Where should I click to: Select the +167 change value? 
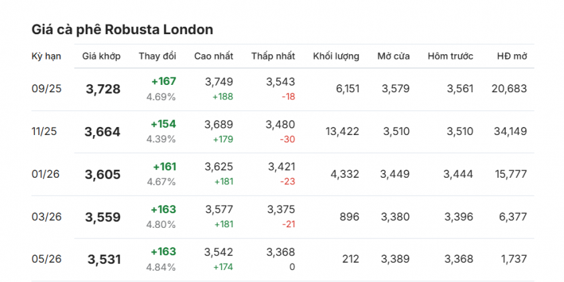pos(163,82)
